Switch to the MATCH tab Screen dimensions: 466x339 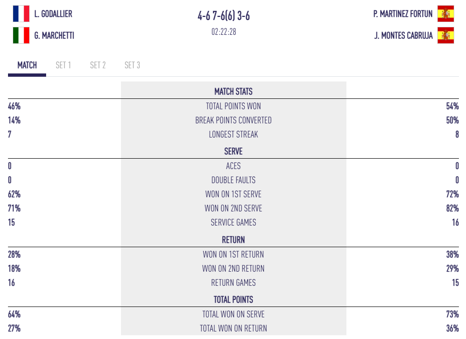pos(27,65)
